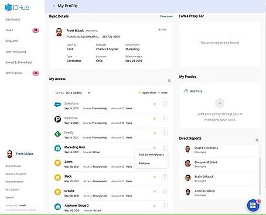Open the options menu for PipeDrive
Viewport: 266px width, 215px height.
coord(165,119)
